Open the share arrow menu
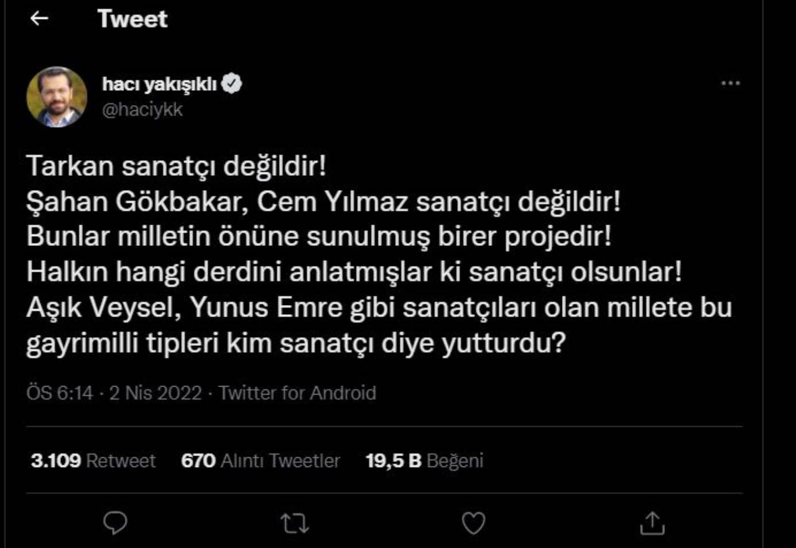The height and width of the screenshot is (548, 796). pyautogui.click(x=653, y=523)
